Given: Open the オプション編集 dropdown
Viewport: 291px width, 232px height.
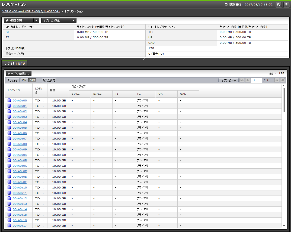Looking at the screenshot, I should click(x=59, y=20).
